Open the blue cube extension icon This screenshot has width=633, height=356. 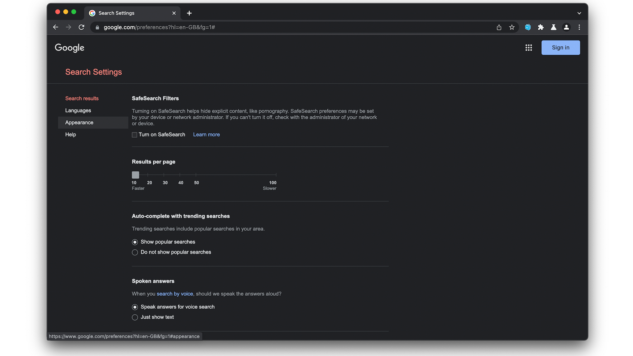coord(528,27)
